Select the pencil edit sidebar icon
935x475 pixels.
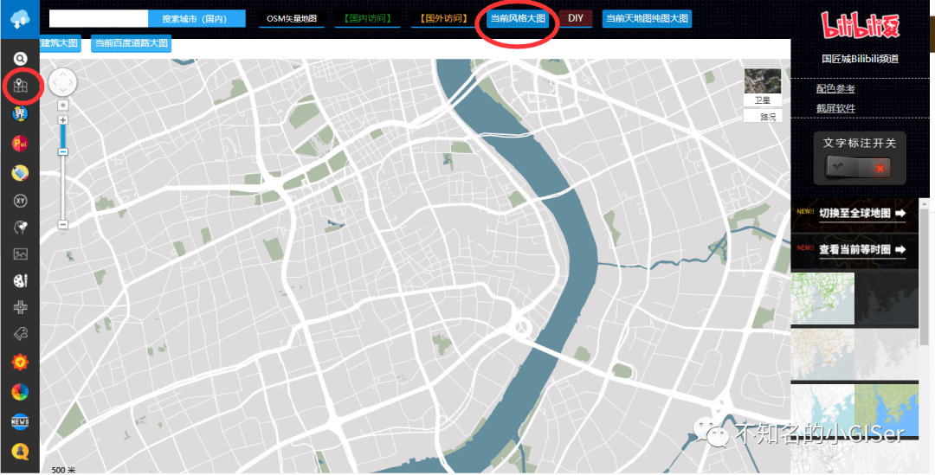pos(20,173)
